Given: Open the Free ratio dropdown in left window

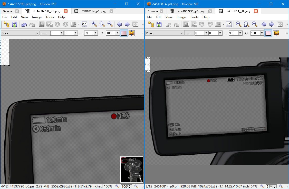Looking at the screenshot, I should (20, 33).
